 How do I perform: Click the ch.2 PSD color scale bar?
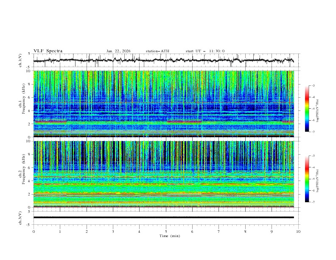tap(307, 179)
